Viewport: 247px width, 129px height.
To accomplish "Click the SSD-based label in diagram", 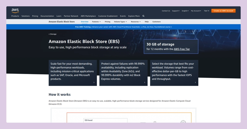I will [x=89, y=120].
